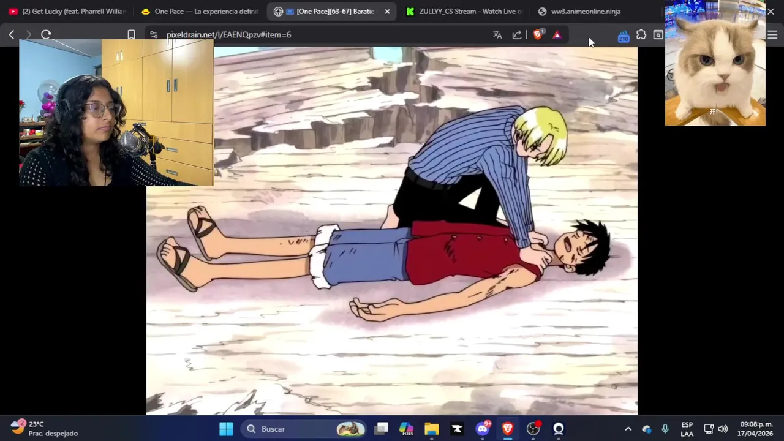Open the OBS Studio taskbar icon

click(533, 429)
